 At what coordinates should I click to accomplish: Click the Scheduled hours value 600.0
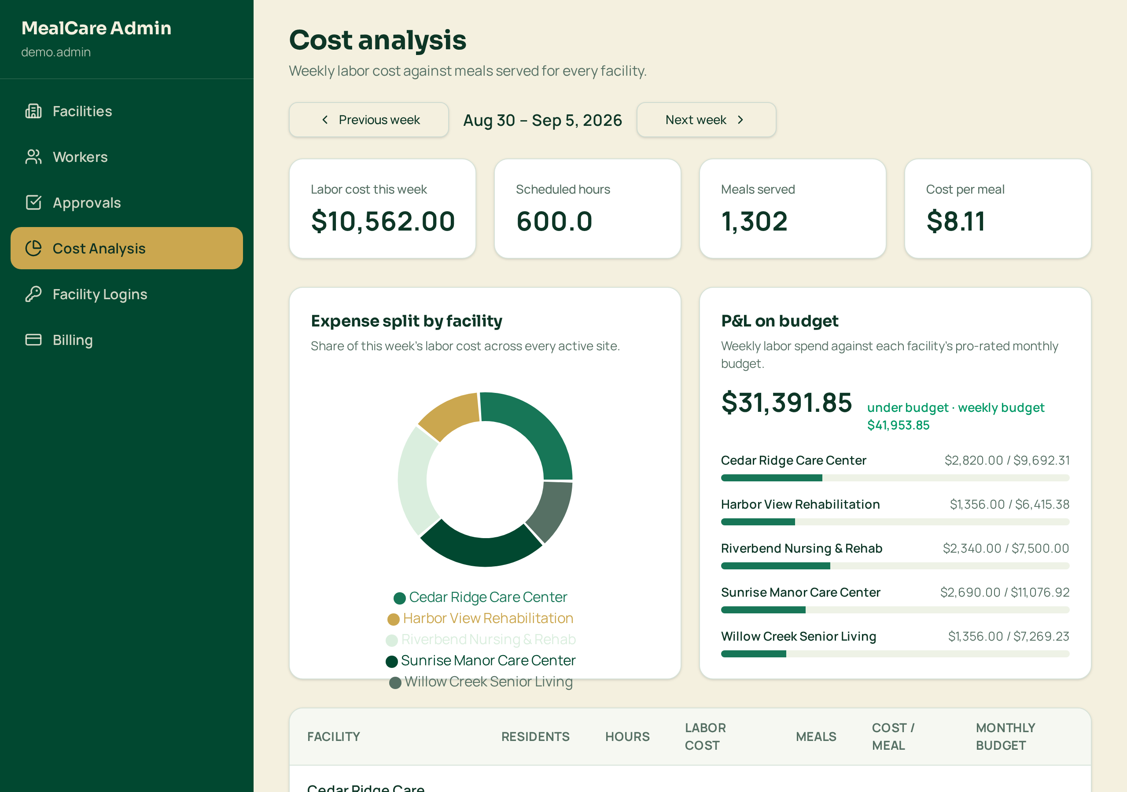coord(554,221)
